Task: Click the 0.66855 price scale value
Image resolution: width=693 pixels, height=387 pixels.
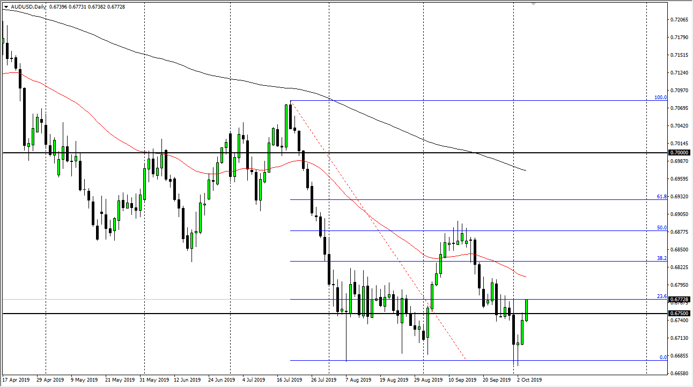Action: point(679,356)
